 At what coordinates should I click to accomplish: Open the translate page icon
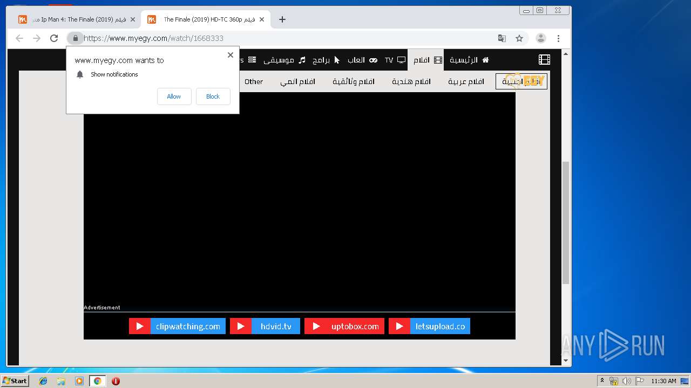point(502,38)
